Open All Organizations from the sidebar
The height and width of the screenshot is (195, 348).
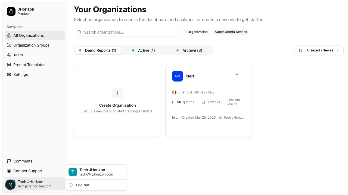(28, 35)
